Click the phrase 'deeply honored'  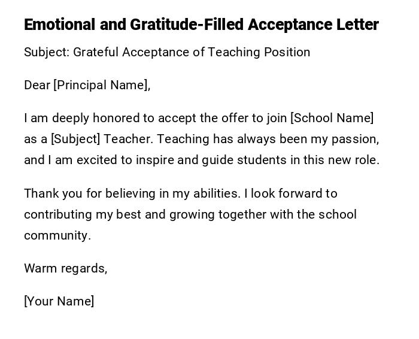pos(75,118)
